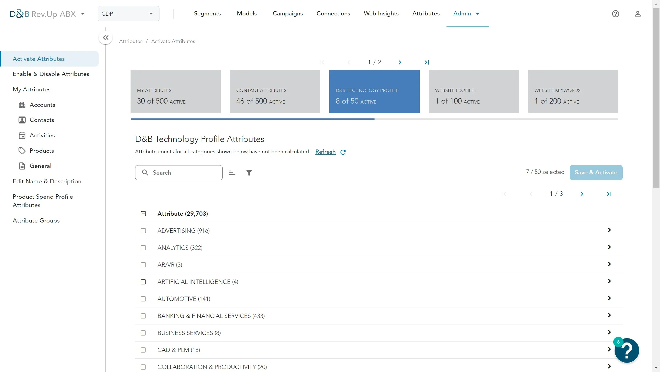Check the BUSINESS SERVICES (8) checkbox
660x372 pixels.
tap(143, 333)
